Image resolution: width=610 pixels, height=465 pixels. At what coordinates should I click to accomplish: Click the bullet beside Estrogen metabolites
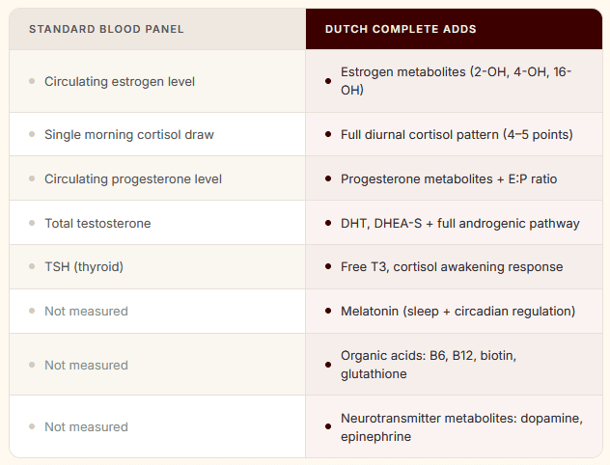coord(328,81)
